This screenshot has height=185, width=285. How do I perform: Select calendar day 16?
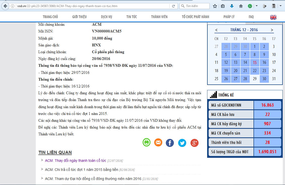click(x=264, y=63)
